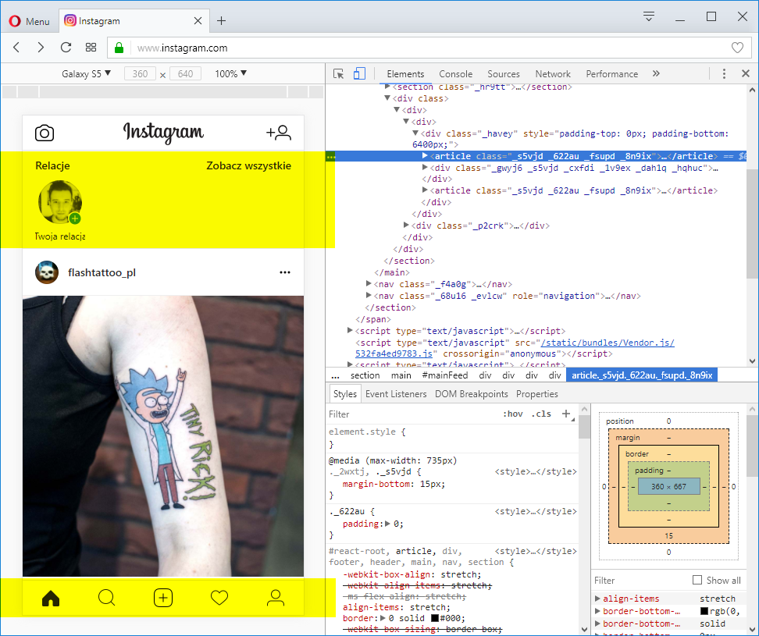This screenshot has height=636, width=759.
Task: Reload the Instagram page
Action: click(66, 48)
